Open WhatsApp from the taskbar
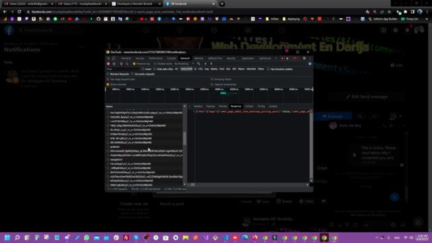 coord(86,238)
